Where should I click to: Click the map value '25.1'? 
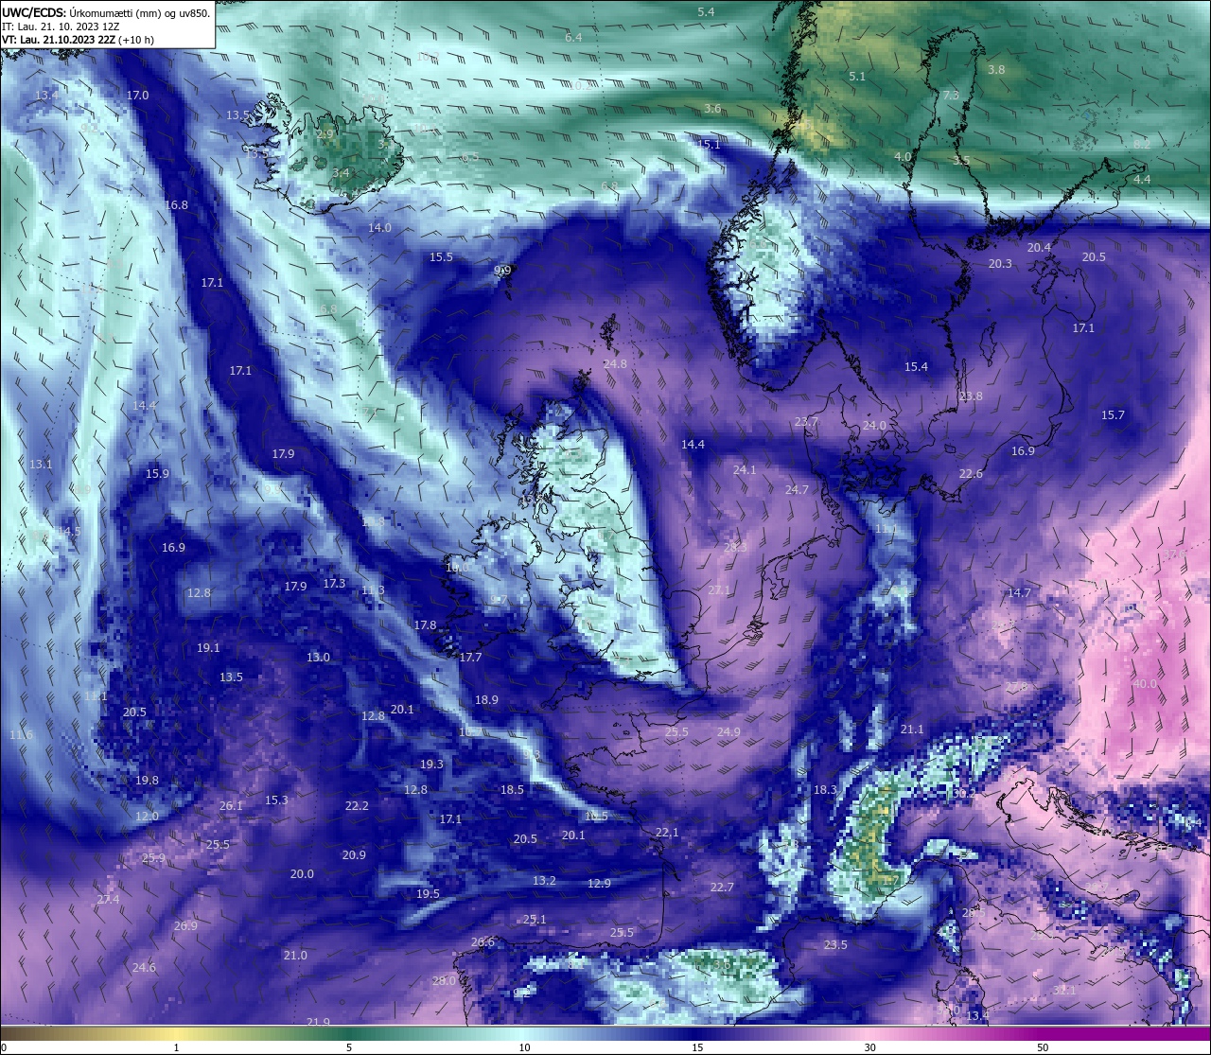pyautogui.click(x=535, y=920)
